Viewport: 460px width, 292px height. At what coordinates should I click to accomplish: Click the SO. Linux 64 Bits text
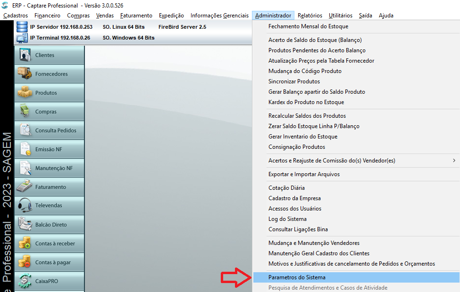tap(124, 27)
